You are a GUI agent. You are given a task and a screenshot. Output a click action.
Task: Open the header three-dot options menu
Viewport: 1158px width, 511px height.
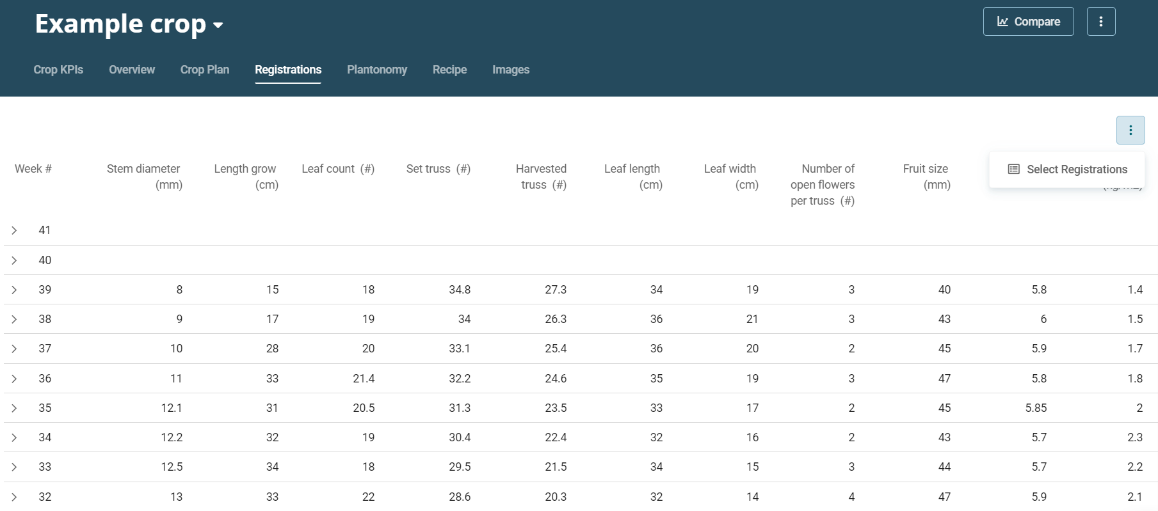coord(1101,22)
